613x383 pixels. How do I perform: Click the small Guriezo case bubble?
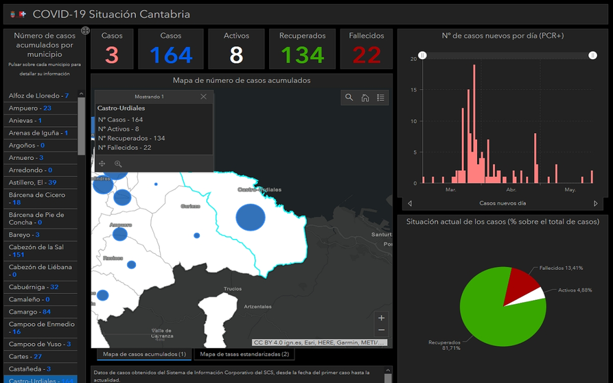point(196,235)
